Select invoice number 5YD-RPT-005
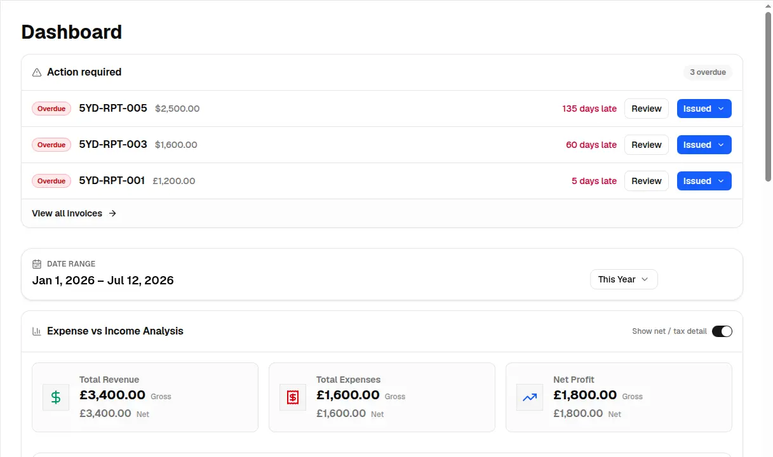773x457 pixels. pyautogui.click(x=113, y=109)
